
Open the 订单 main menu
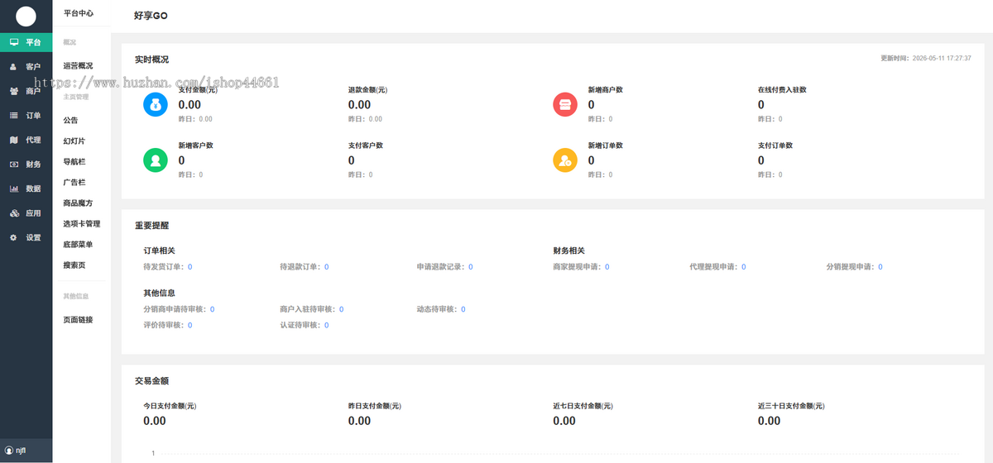pos(26,116)
